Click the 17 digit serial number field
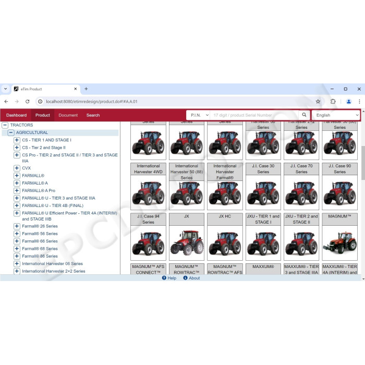The height and width of the screenshot is (365, 365). pyautogui.click(x=254, y=115)
